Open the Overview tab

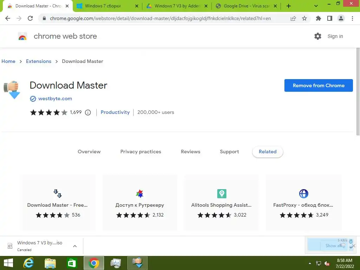pyautogui.click(x=89, y=152)
